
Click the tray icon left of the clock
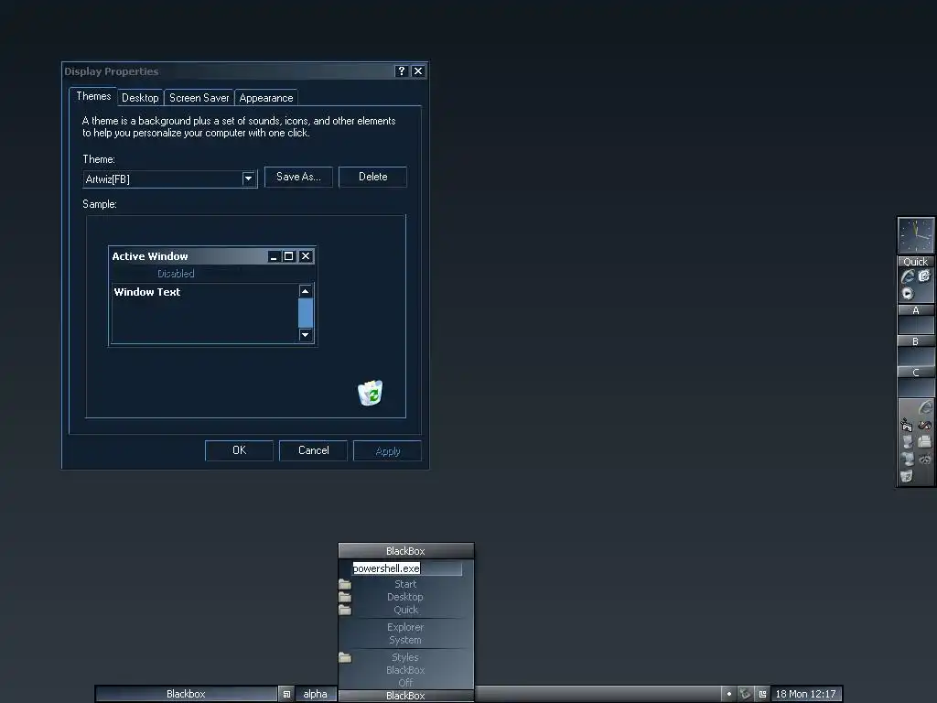[762, 694]
